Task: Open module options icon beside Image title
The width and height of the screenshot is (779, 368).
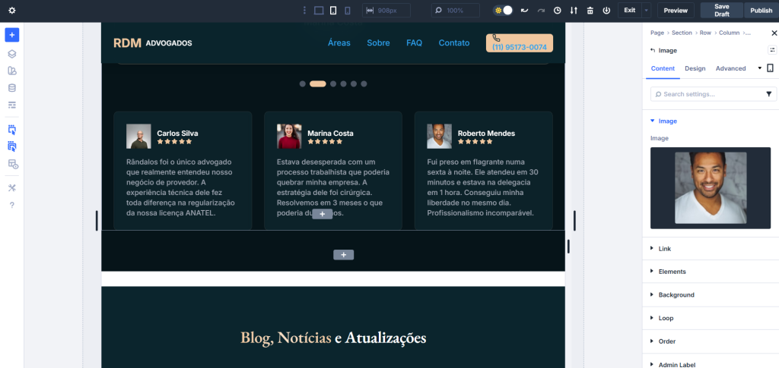Action: coord(772,50)
